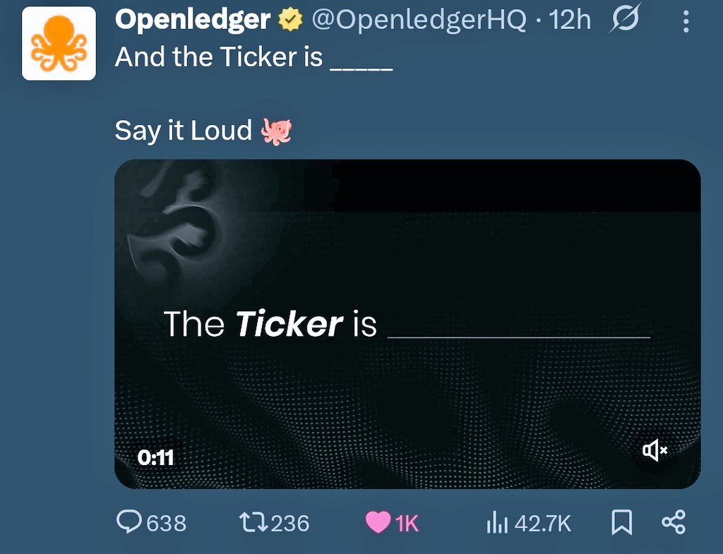This screenshot has height=554, width=723.
Task: Open view analytics bar chart icon
Action: coord(497,523)
